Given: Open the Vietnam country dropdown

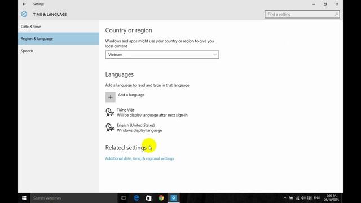Looking at the screenshot, I should 162,55.
